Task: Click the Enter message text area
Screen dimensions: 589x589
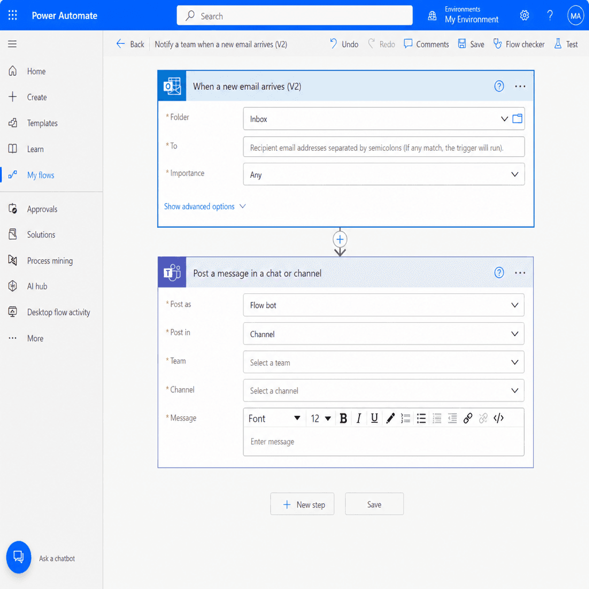Action: tap(384, 442)
